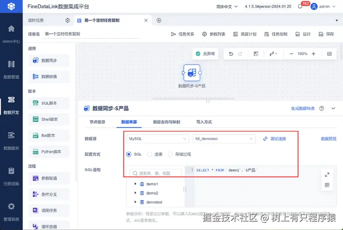
Task: Click the icon below the SQL editor fullscreen icon
Action: [327, 185]
